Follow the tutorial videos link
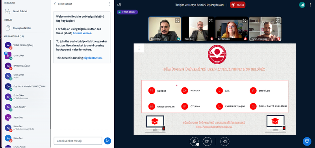This screenshot has width=315, height=148. [82, 33]
